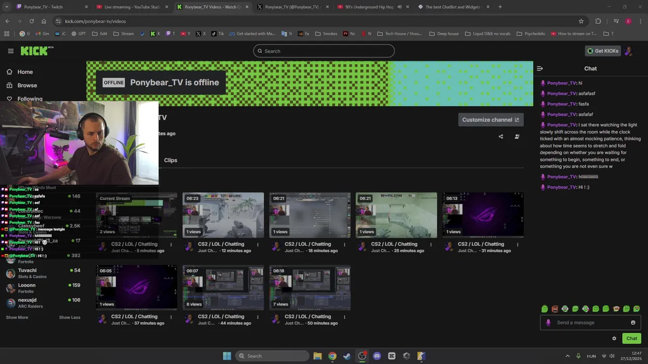The image size is (648, 364).
Task: Open OBS Studio from the taskbar
Action: 362,356
